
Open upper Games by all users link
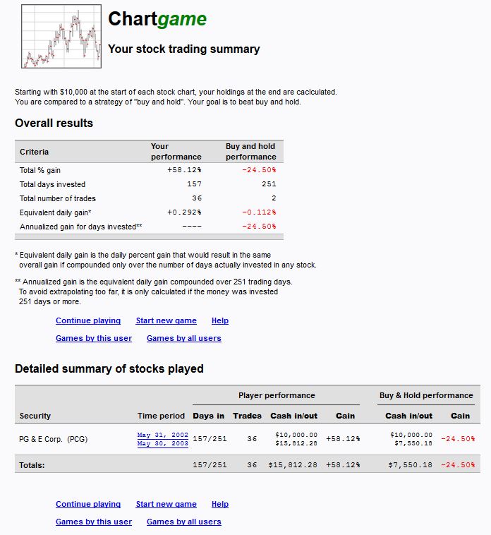184,339
